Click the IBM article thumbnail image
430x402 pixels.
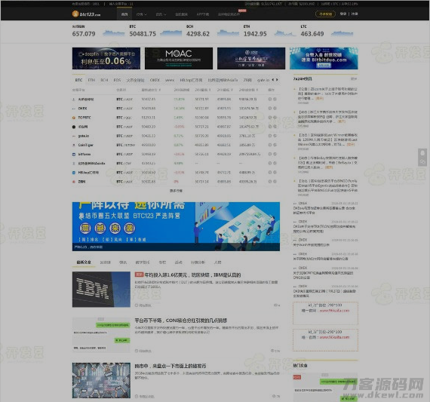tap(101, 290)
